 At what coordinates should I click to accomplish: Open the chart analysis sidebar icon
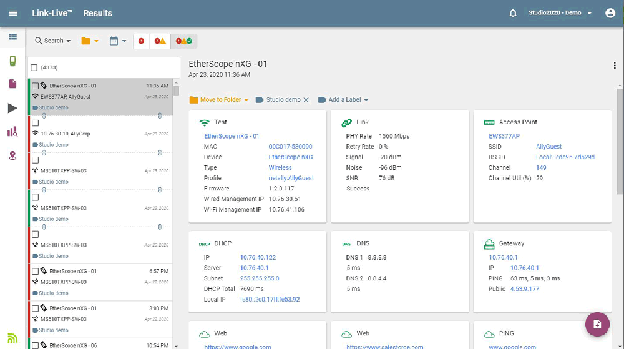coord(12,132)
